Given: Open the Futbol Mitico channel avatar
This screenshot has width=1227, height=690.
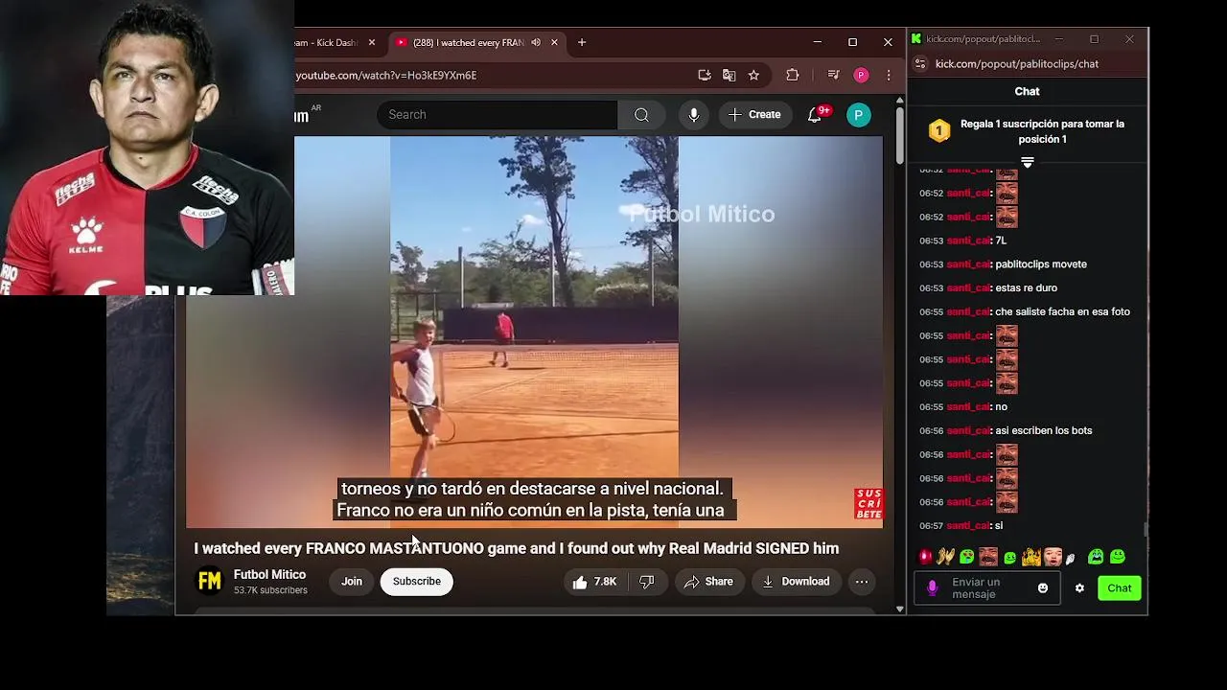Looking at the screenshot, I should click(209, 582).
